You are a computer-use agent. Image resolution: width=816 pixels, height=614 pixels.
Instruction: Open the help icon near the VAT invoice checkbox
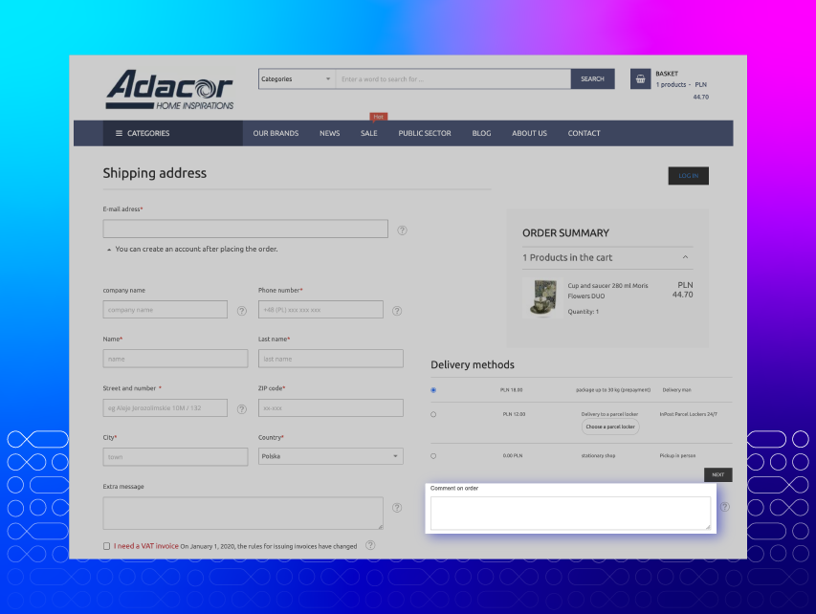point(369,546)
